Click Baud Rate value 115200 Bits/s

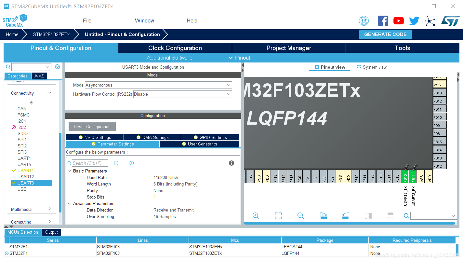pyautogui.click(x=166, y=177)
